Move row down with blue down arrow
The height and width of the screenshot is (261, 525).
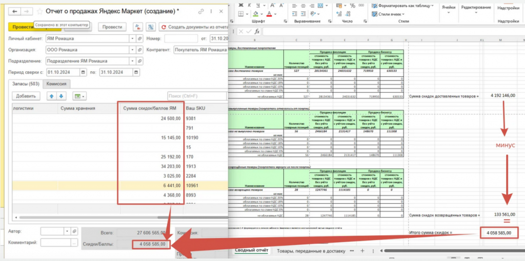pos(61,96)
